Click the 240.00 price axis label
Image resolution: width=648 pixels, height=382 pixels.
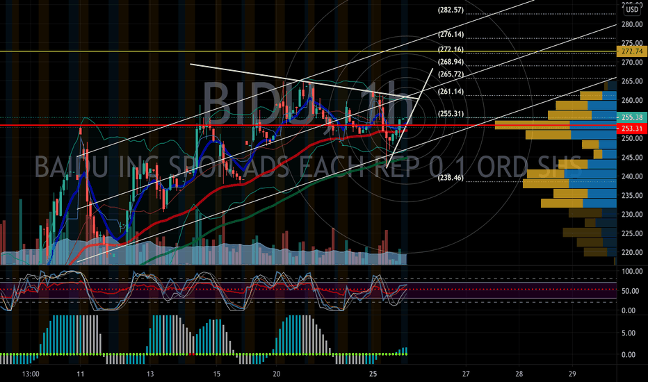tap(632, 176)
